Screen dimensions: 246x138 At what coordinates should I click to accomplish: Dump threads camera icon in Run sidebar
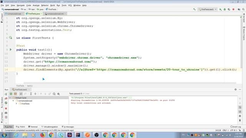point(6,113)
